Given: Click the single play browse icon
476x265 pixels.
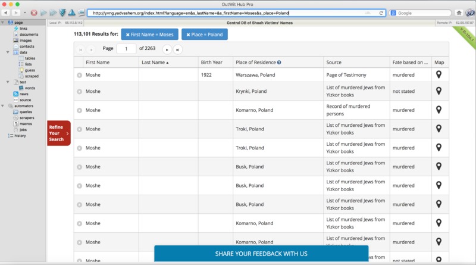Looking at the screenshot, I should click(43, 13).
